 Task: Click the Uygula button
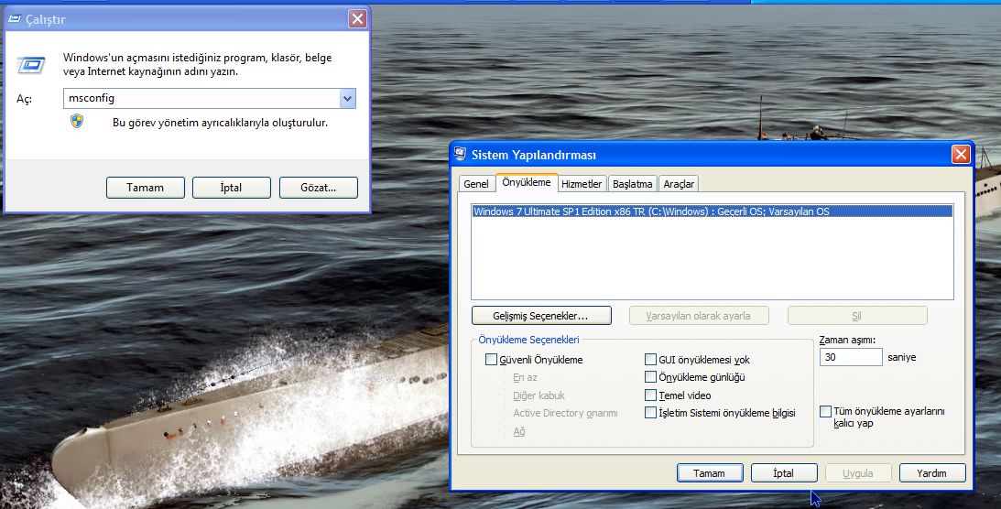(x=858, y=473)
